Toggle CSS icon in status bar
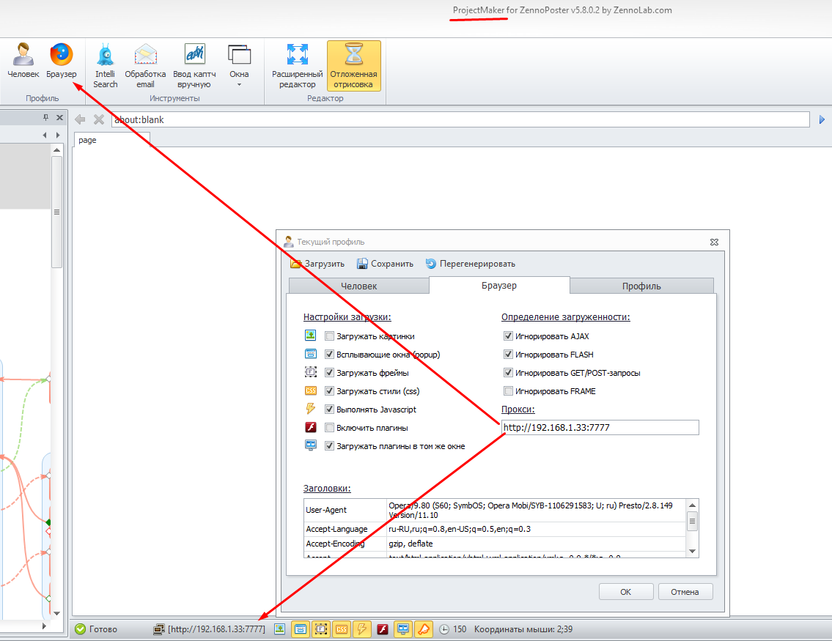Viewport: 832px width, 641px height. coord(342,629)
